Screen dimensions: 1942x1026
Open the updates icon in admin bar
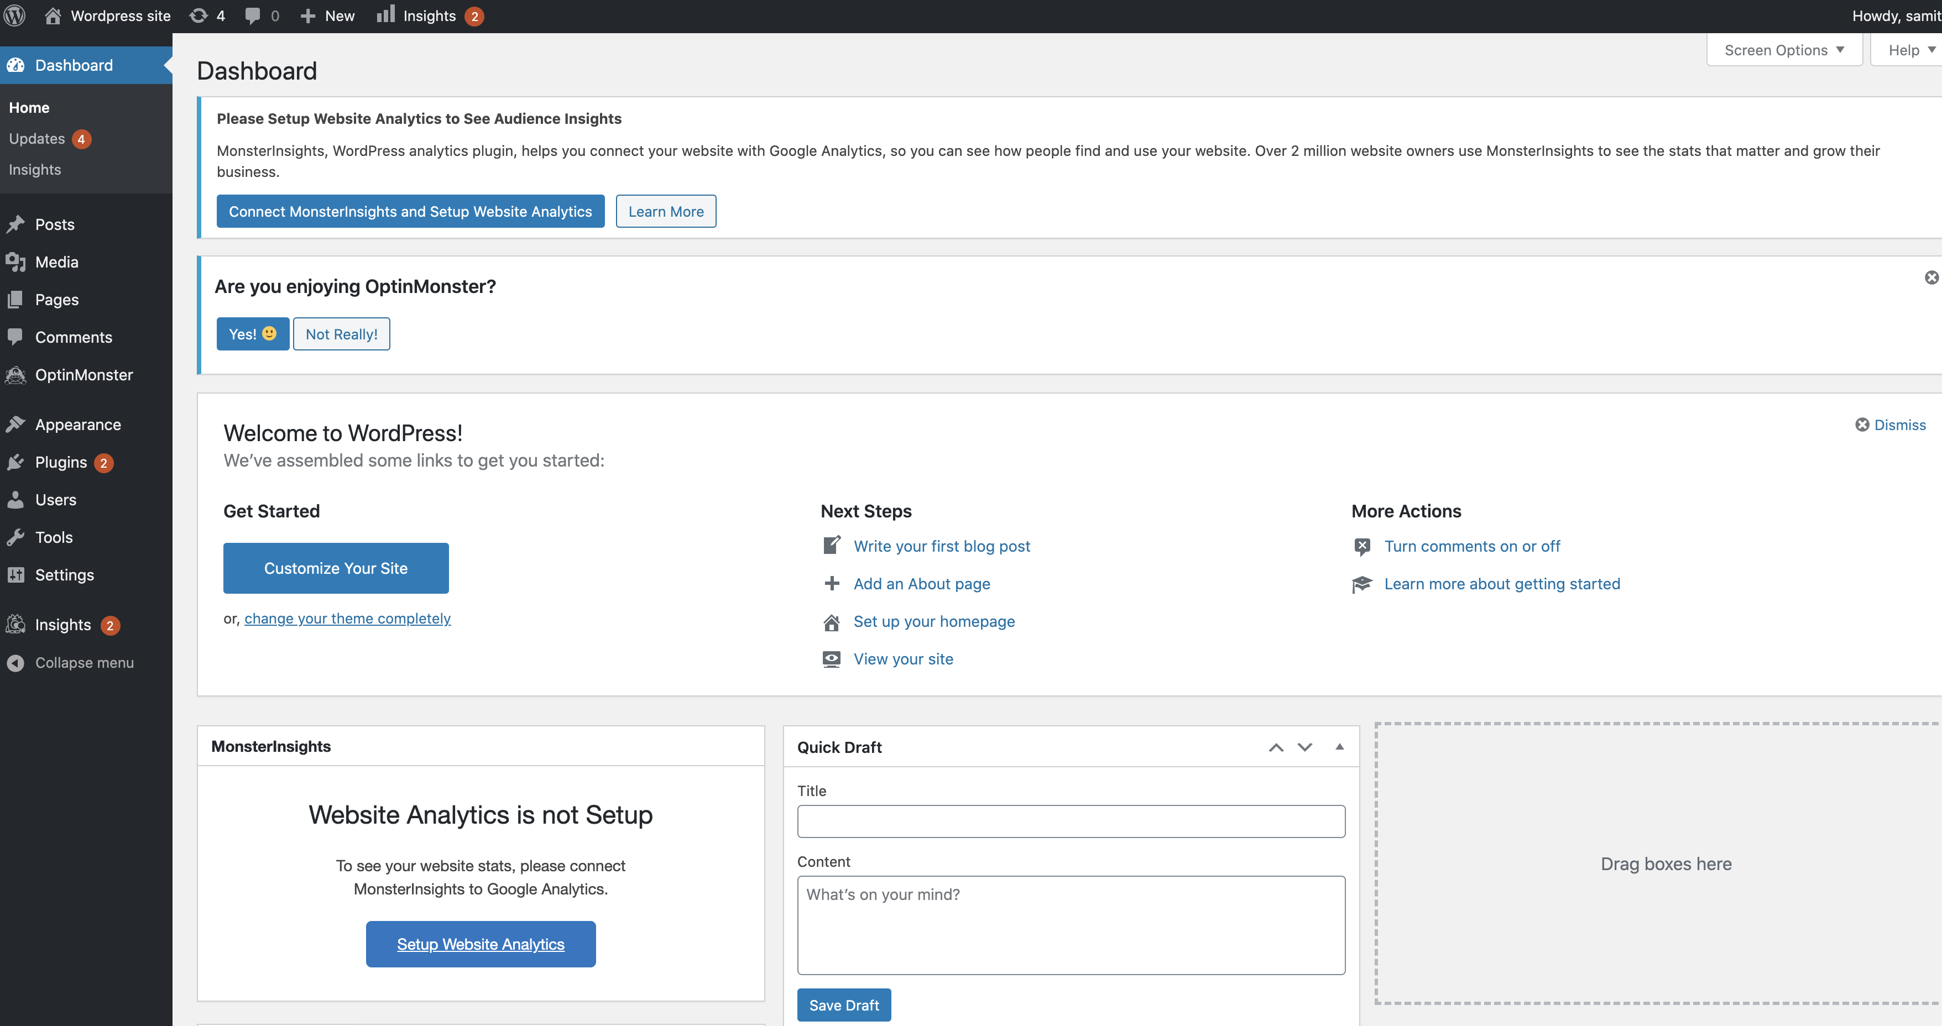(199, 16)
